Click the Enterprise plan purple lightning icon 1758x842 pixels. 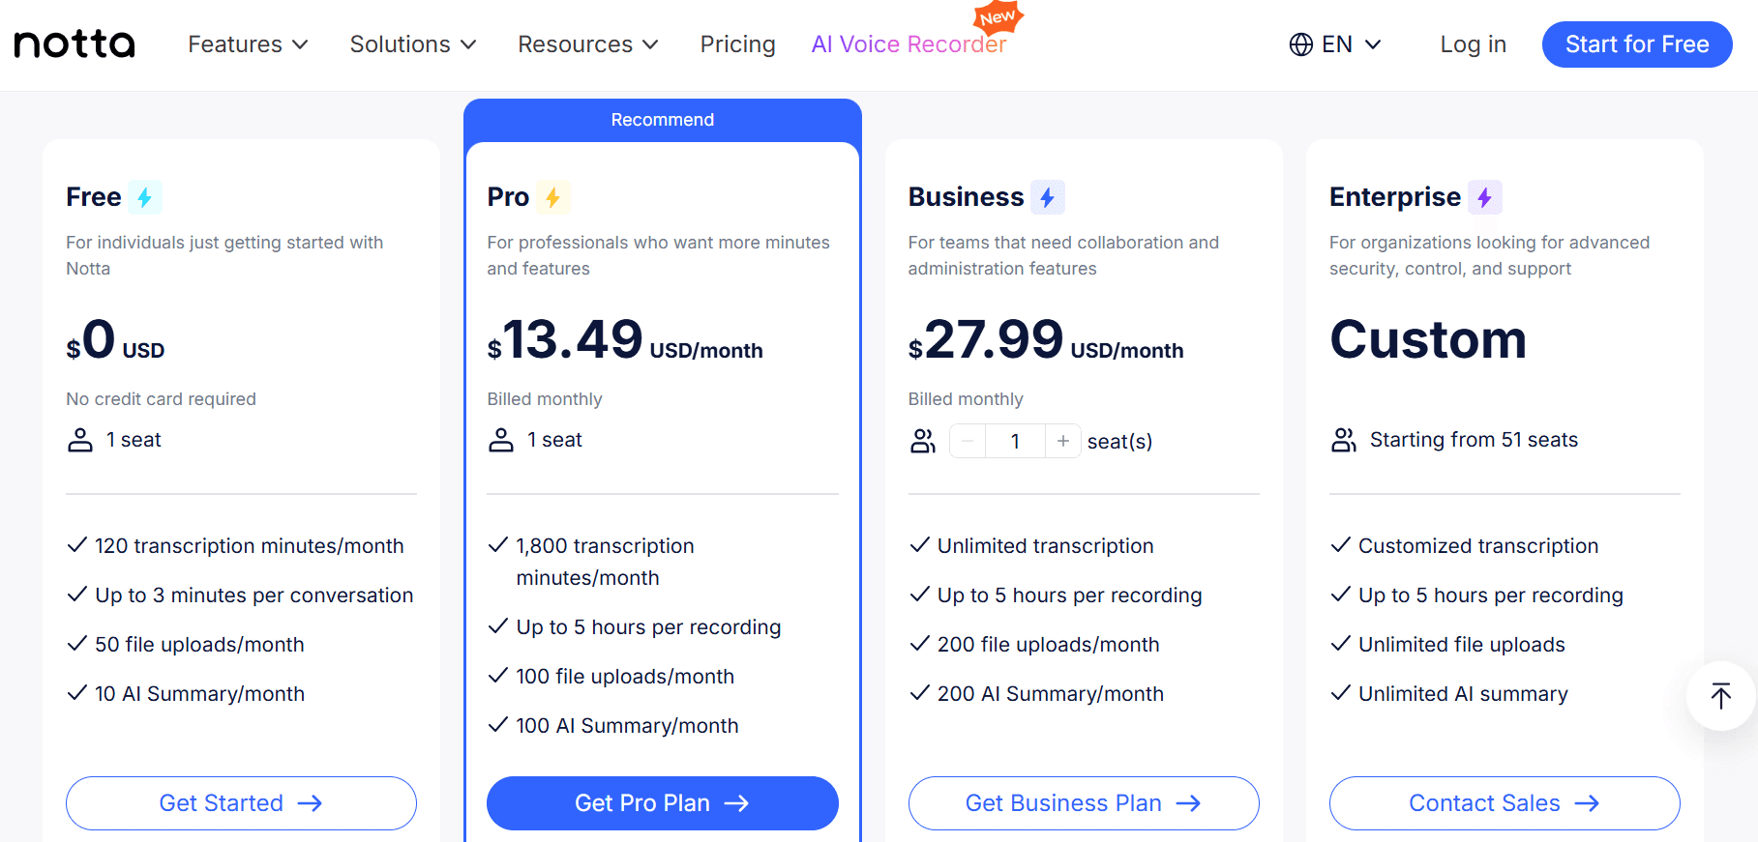[x=1485, y=197]
